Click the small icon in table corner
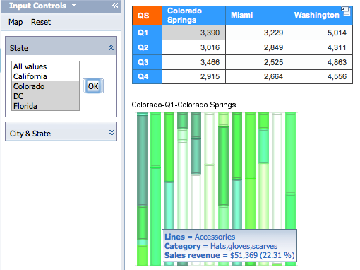 (x=346, y=11)
